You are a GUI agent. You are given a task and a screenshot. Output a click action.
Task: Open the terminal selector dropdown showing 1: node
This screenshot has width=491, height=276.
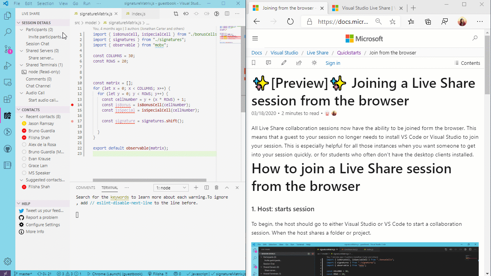[x=171, y=187]
